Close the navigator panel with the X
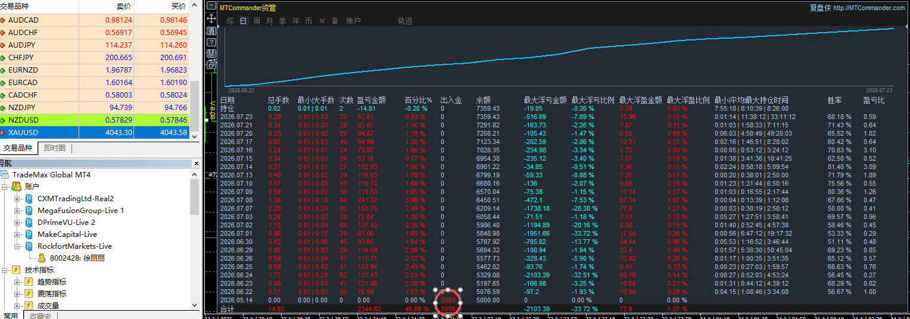Screen dimensions: 910x319 point(197,163)
